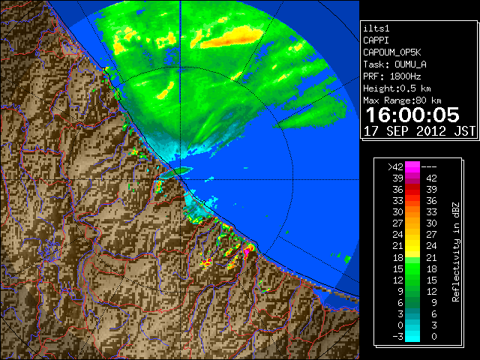Pick the red band beside 36 in legend
Viewport: 480px width, 360px height.
pyautogui.click(x=412, y=190)
